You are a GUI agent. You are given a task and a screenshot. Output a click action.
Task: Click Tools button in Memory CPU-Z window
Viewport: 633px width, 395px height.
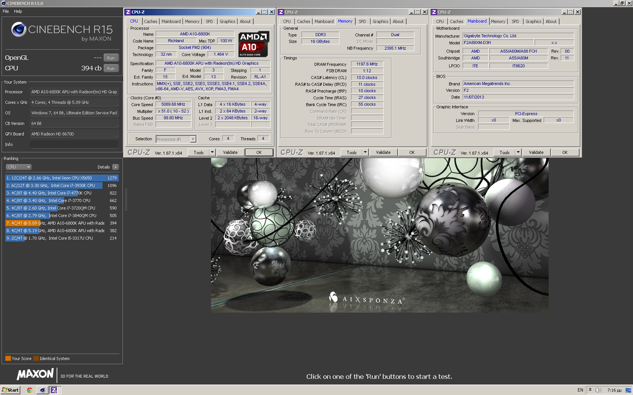(352, 152)
